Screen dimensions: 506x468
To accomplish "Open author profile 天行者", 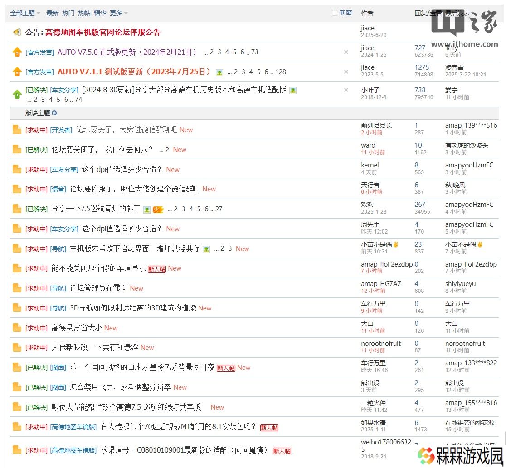I will tap(370, 185).
